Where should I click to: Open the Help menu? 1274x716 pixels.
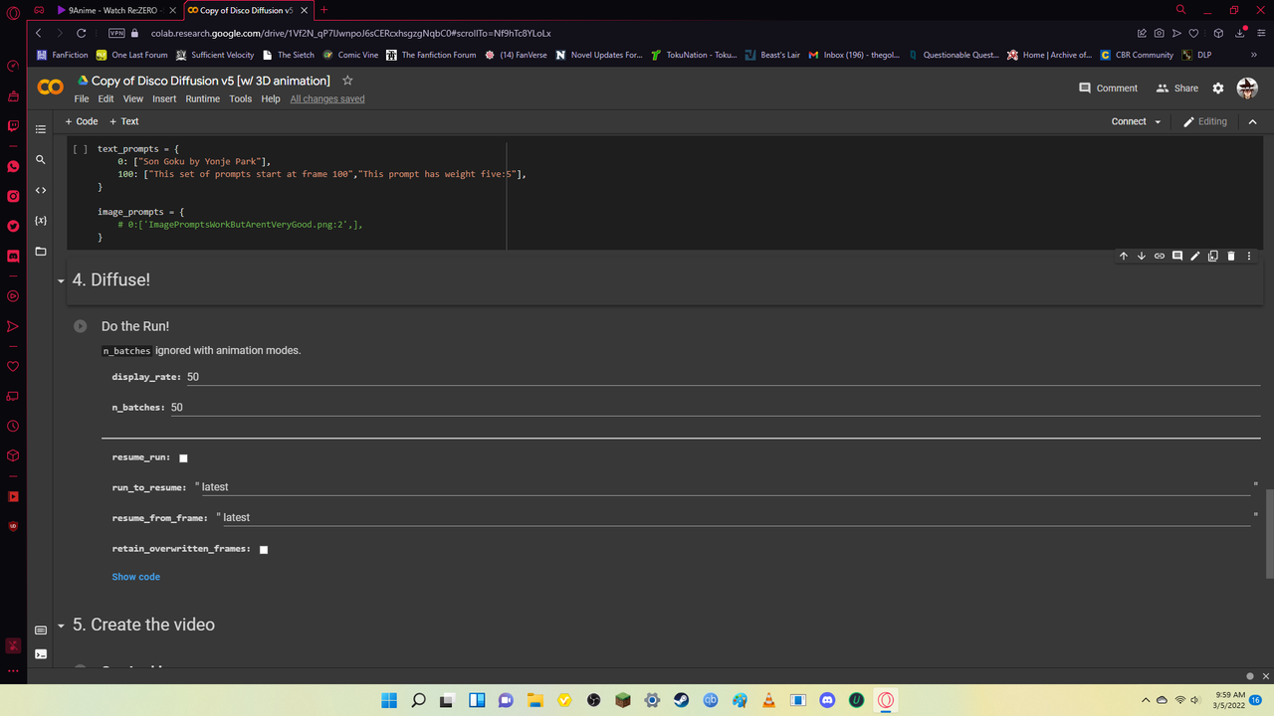coord(271,99)
